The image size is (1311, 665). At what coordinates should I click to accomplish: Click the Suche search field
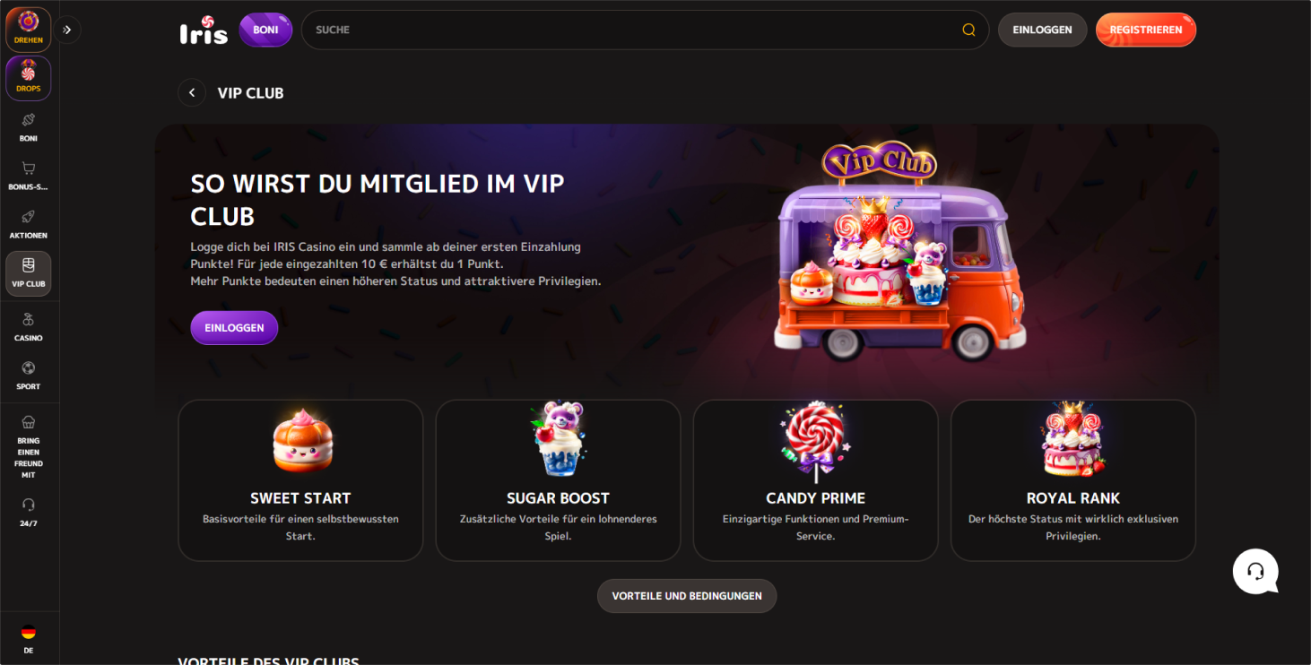coord(645,30)
